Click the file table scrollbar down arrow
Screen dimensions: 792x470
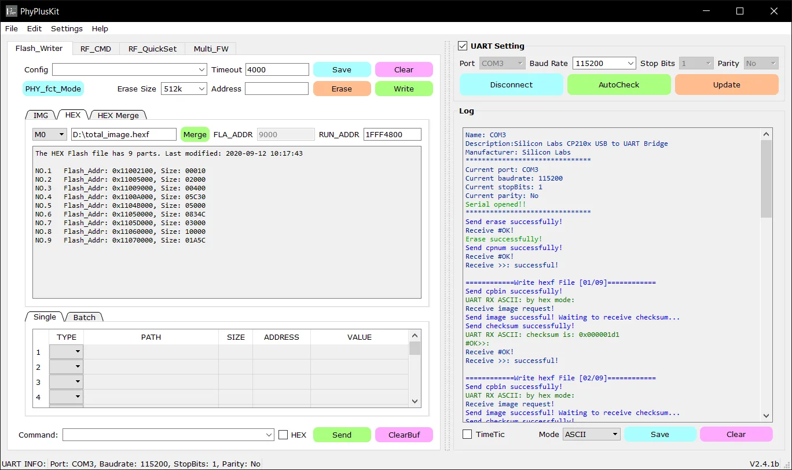(x=415, y=402)
